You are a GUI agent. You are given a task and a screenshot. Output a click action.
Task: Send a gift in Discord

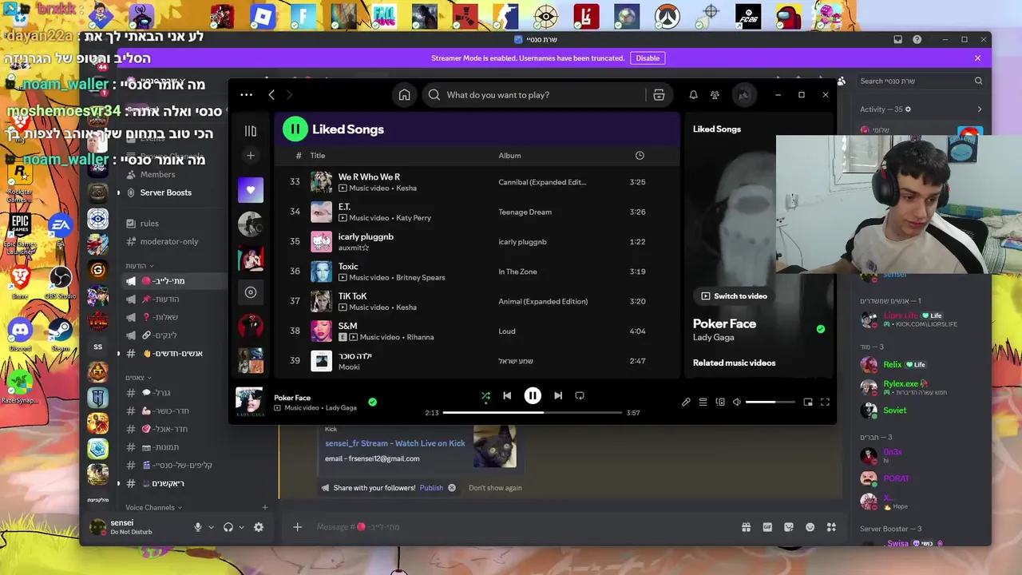pos(746,527)
